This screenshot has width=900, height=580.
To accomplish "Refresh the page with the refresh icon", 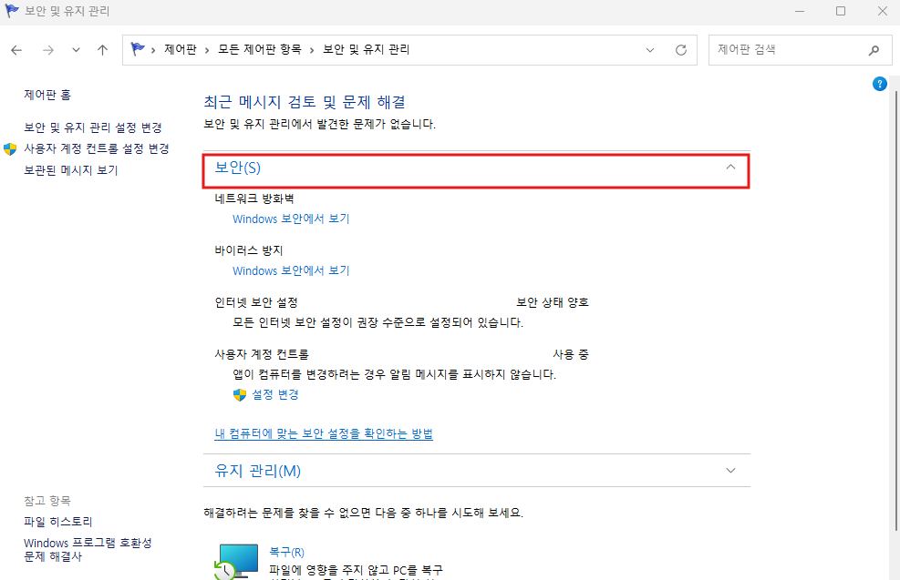I will (x=680, y=50).
